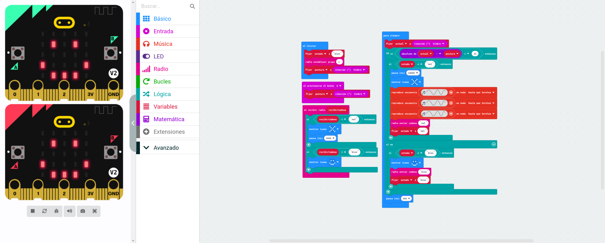Enable debug mode via the bug icon
The width and height of the screenshot is (605, 243).
coord(56,211)
